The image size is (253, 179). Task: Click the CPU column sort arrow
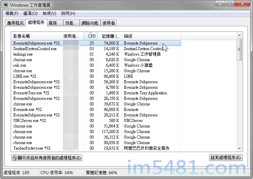click(91, 33)
